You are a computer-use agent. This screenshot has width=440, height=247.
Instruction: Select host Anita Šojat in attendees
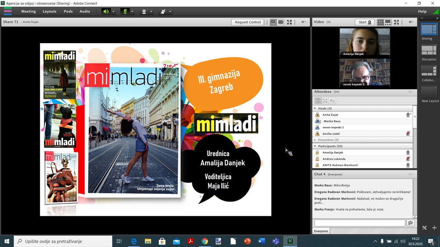[x=363, y=115]
